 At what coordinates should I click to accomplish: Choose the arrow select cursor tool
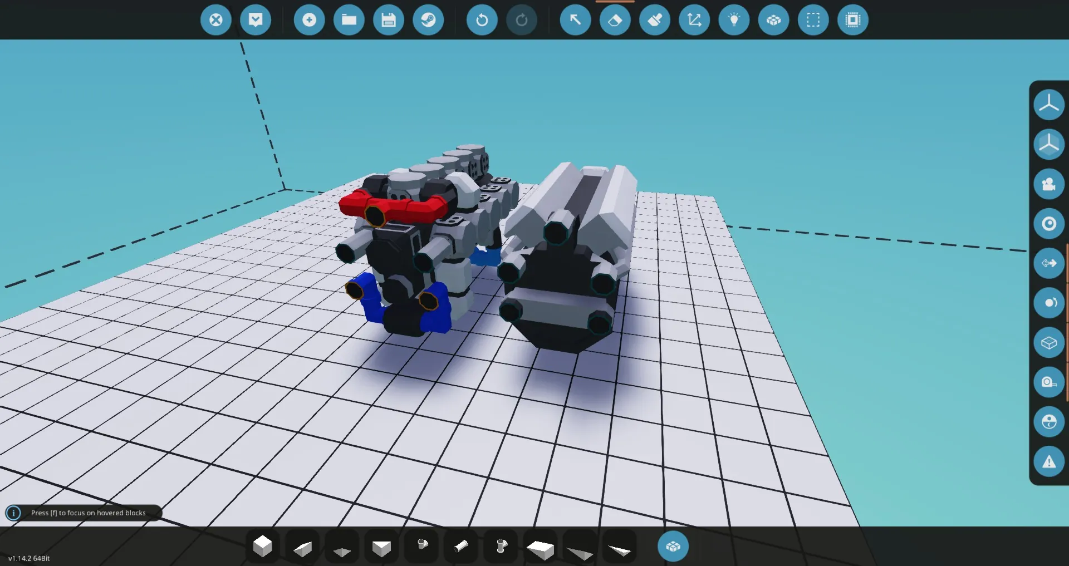pos(576,20)
